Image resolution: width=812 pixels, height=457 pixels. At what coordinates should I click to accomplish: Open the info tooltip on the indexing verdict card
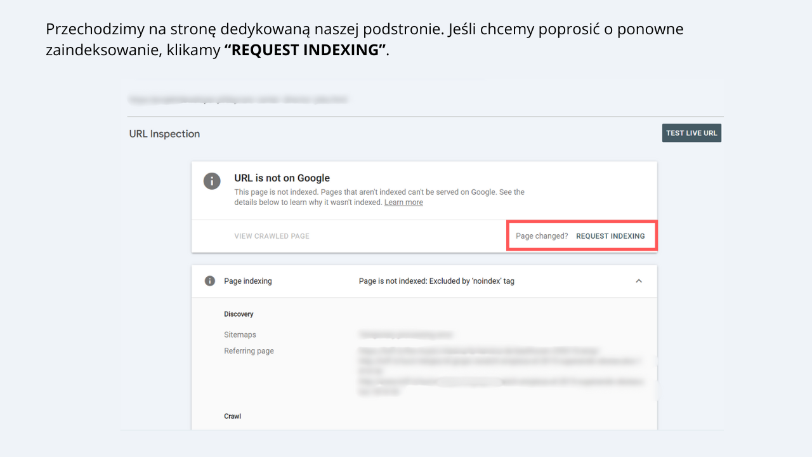[212, 181]
